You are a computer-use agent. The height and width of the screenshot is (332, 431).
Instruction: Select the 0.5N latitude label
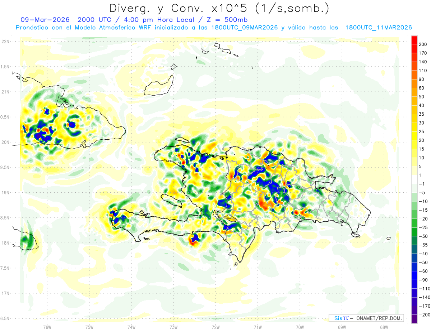pos(5,117)
